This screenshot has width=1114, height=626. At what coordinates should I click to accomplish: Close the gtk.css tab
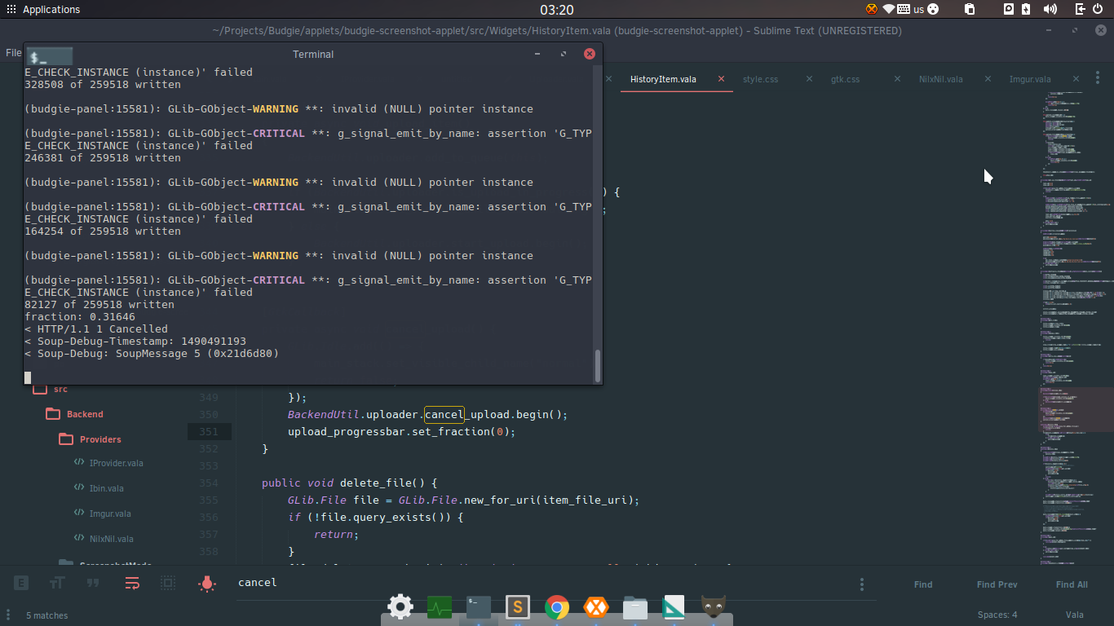pos(897,79)
